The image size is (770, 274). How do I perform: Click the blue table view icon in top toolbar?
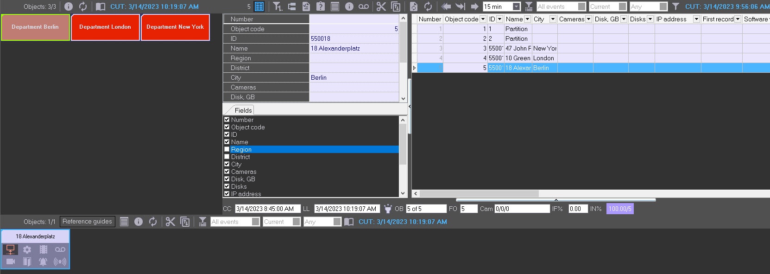tap(259, 6)
